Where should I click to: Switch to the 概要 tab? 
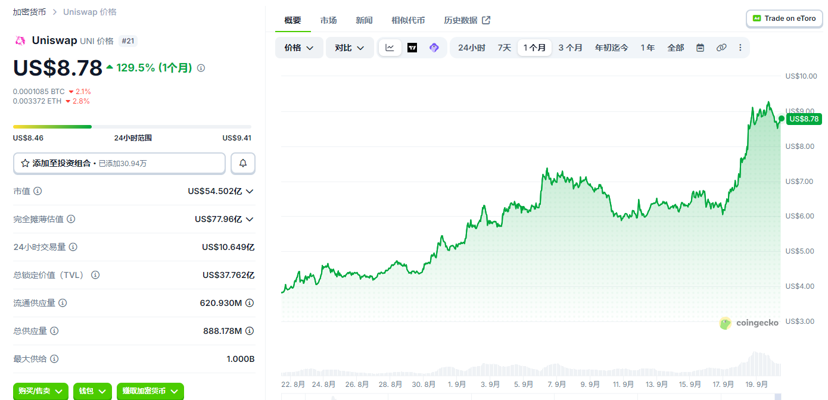(x=293, y=20)
